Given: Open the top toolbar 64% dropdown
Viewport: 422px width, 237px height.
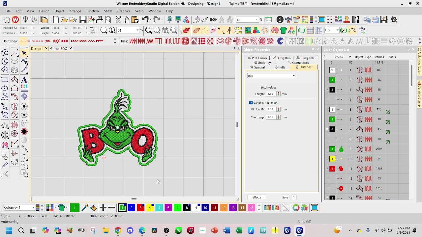Looking at the screenshot, I should 257,20.
